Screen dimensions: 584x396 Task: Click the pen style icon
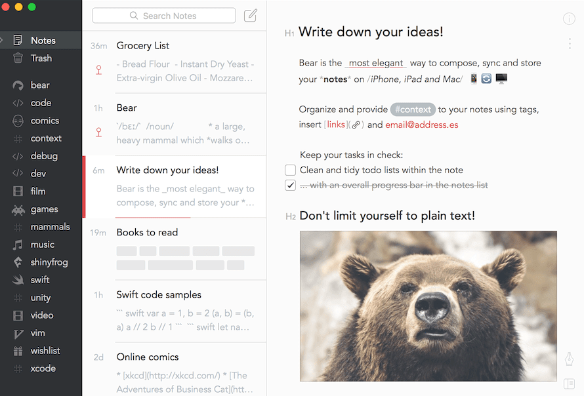point(569,359)
